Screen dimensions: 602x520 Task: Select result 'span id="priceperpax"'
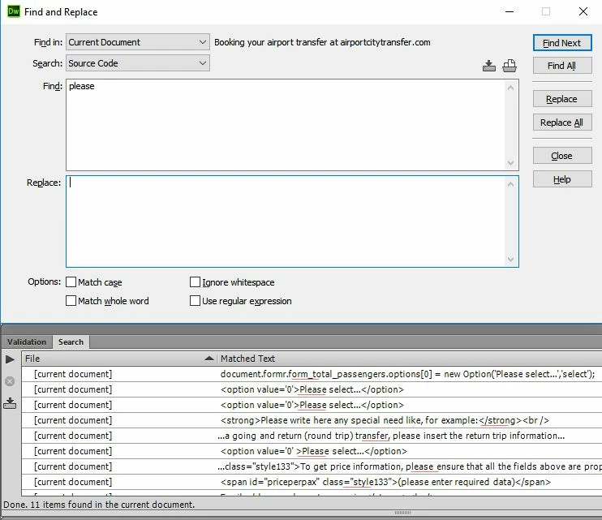point(312,482)
